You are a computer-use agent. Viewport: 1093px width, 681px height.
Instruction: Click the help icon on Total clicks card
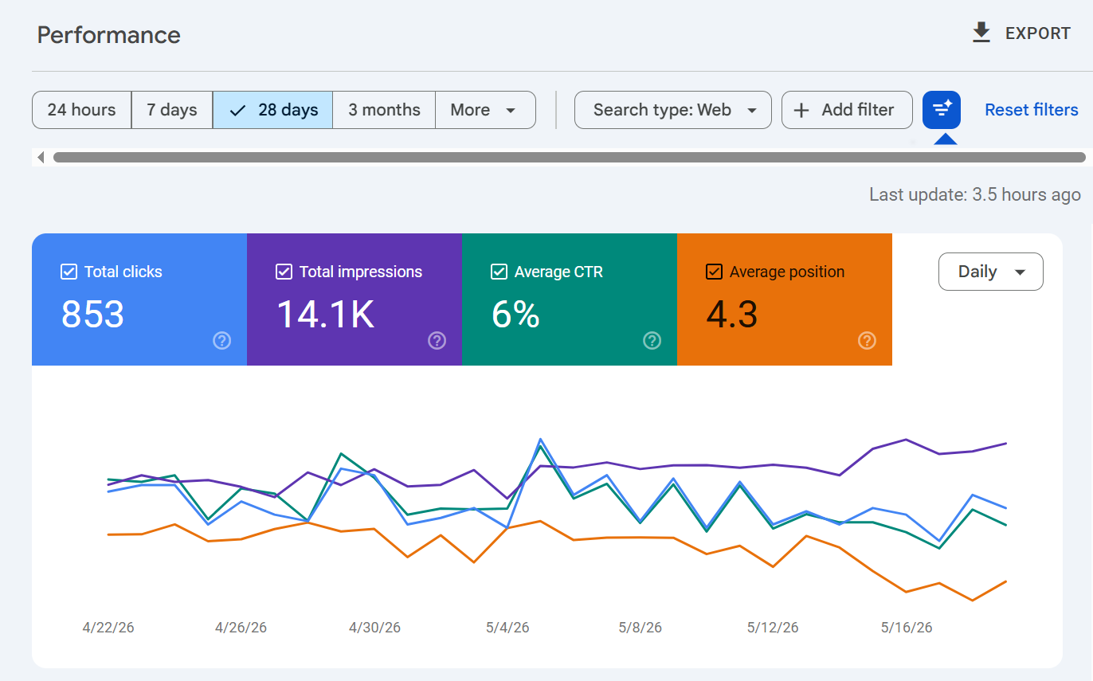coord(222,341)
